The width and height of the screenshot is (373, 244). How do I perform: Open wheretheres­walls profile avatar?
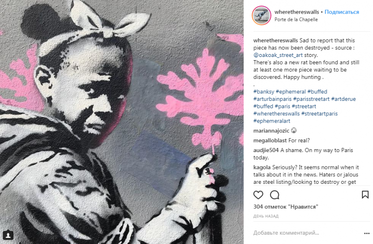click(262, 15)
